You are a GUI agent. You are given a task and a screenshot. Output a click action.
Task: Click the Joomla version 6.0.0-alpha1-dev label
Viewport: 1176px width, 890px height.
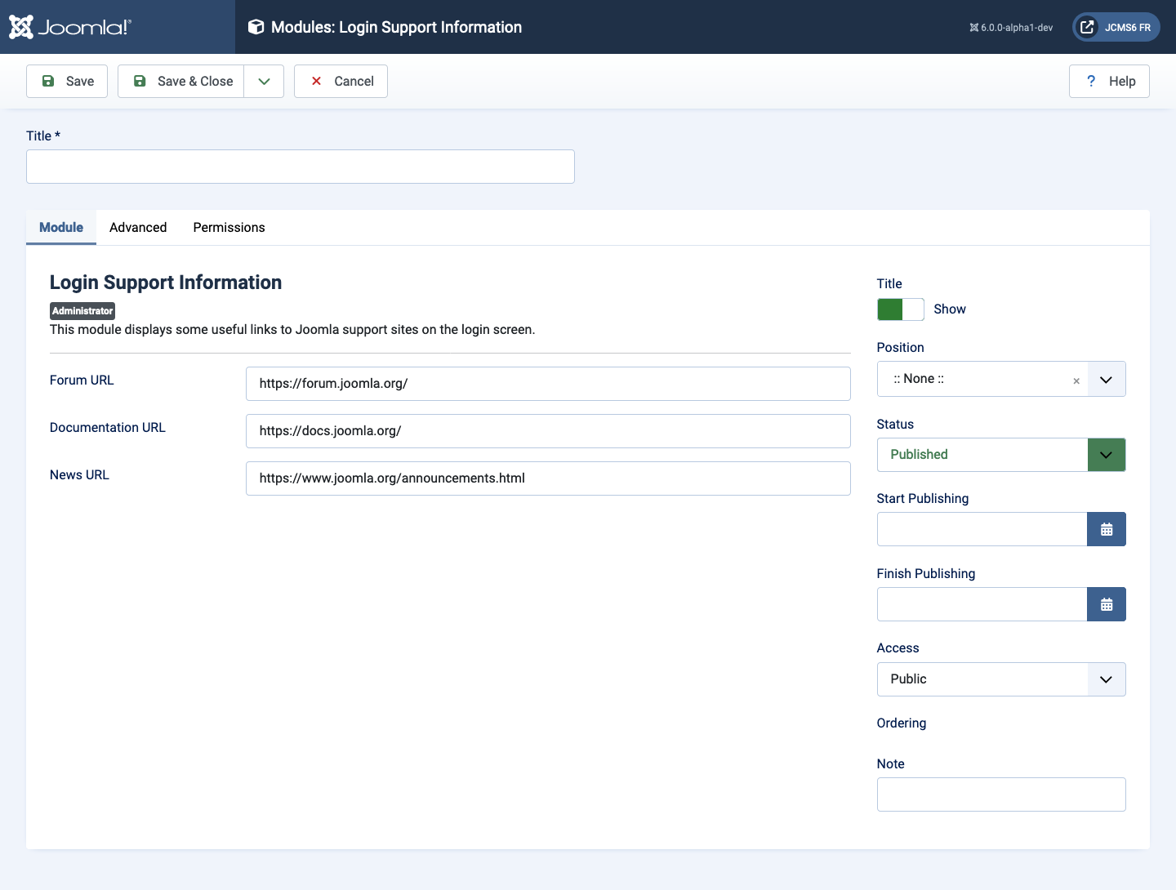pos(1011,28)
